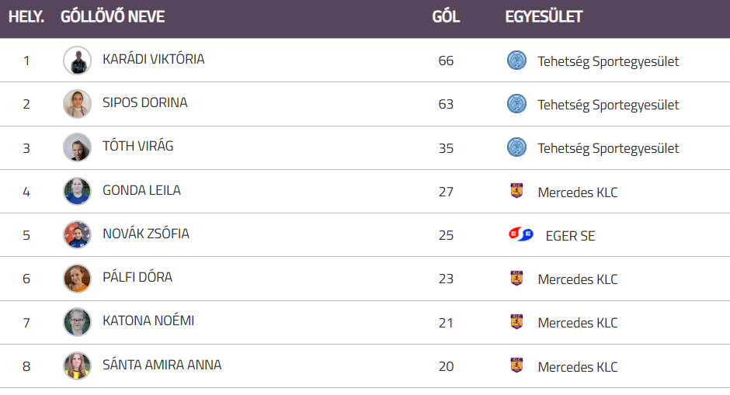Click Sipos Dorina's profile photo
The image size is (730, 395).
78,104
